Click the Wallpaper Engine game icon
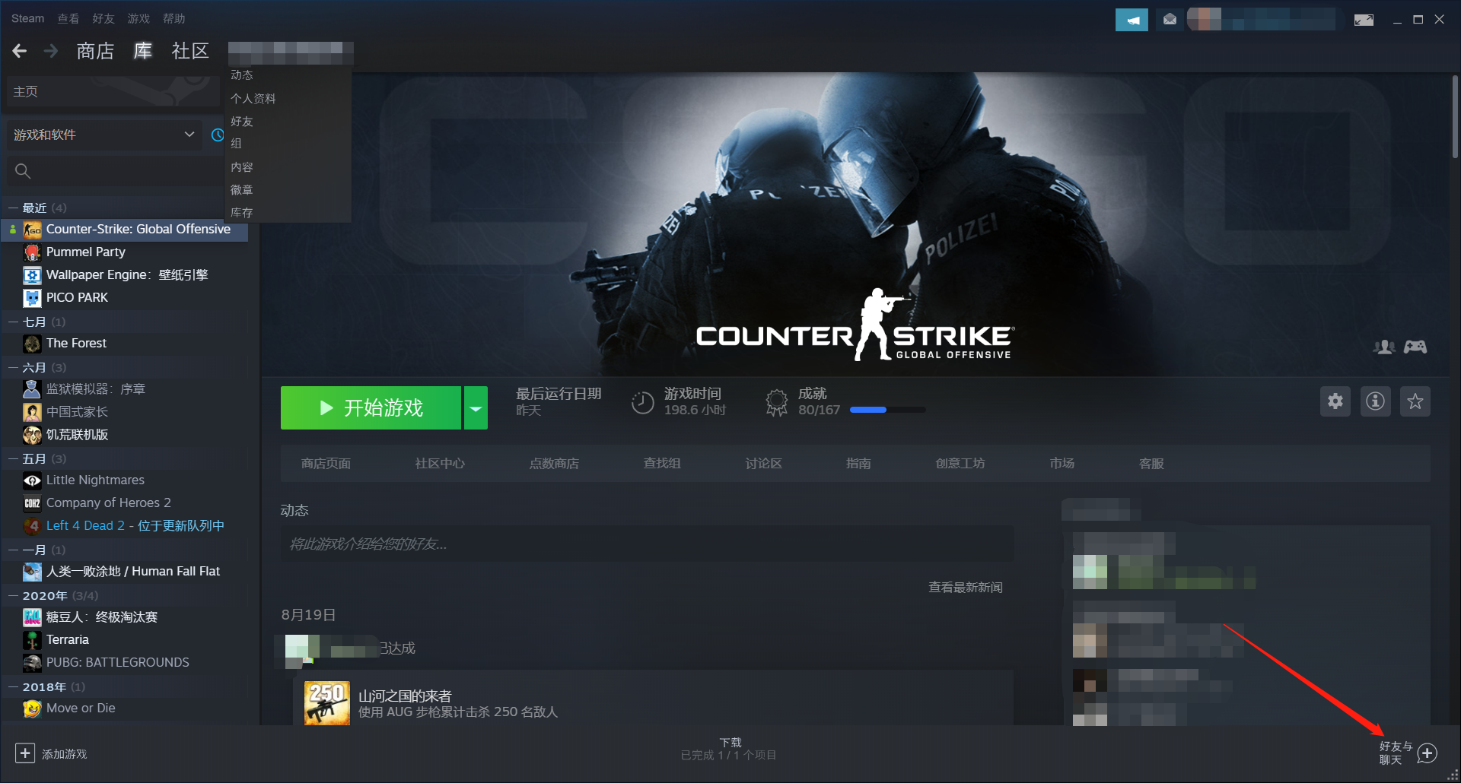The width and height of the screenshot is (1461, 783). tap(32, 275)
